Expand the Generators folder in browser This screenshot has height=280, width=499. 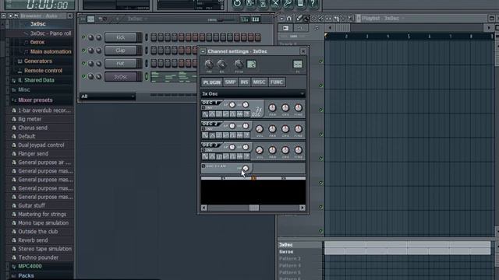pyautogui.click(x=38, y=61)
